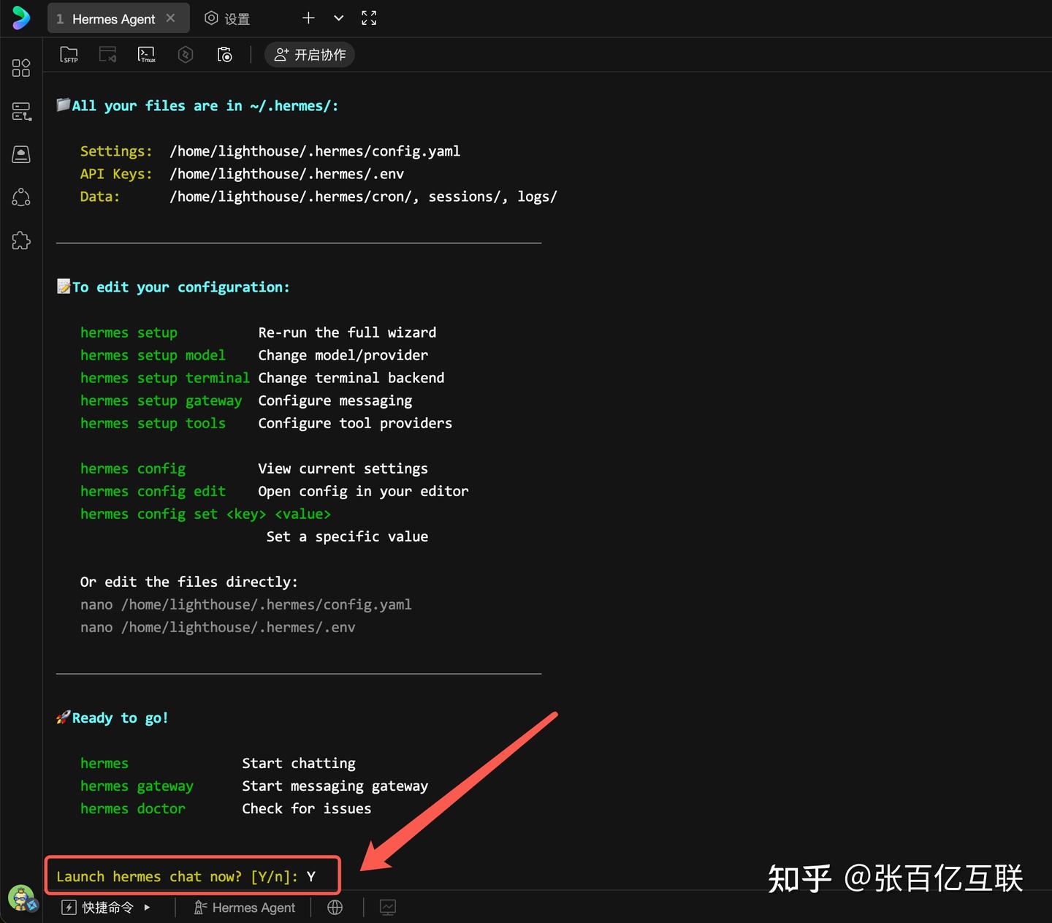The height and width of the screenshot is (923, 1052).
Task: Click the globe icon in status bar
Action: click(x=335, y=908)
